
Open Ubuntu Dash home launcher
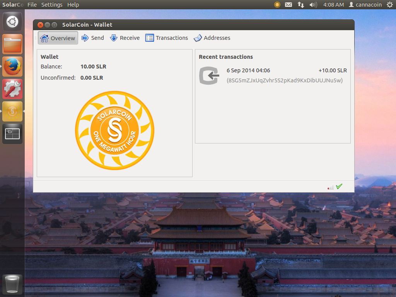tap(12, 22)
